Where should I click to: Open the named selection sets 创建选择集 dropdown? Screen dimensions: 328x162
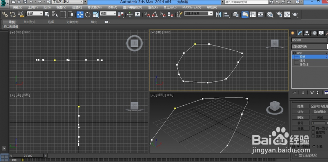click(x=198, y=14)
